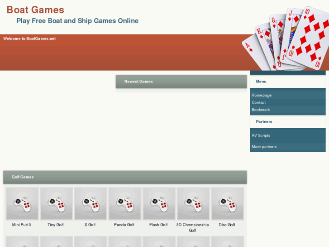Screen dimensions: 329x247
Task: Click the Mini Putt 3 gamepad thumbnail
Action: click(22, 203)
